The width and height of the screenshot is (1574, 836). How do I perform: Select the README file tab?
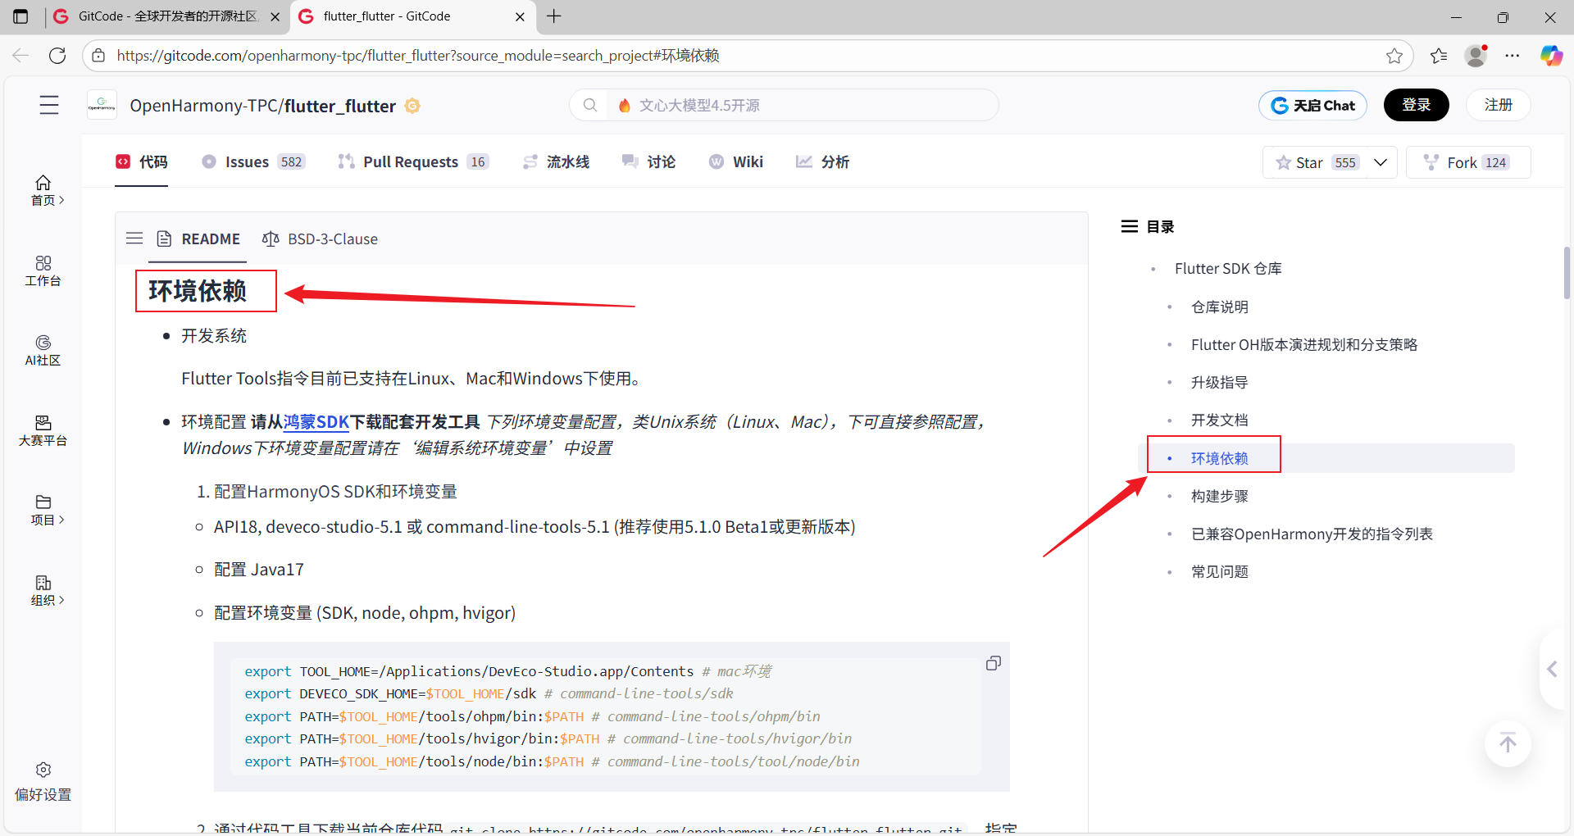click(x=198, y=239)
